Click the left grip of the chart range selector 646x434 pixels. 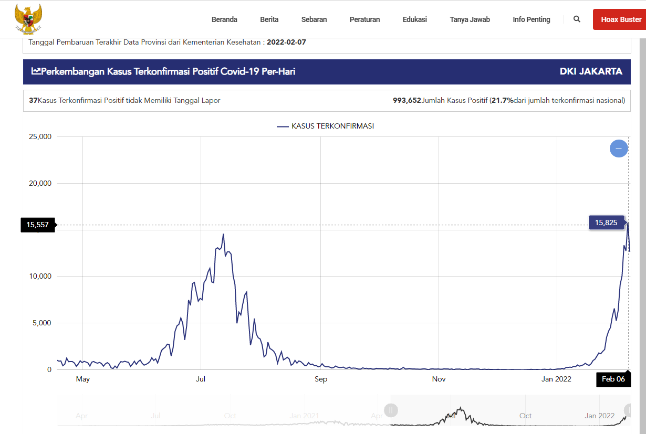pyautogui.click(x=391, y=410)
